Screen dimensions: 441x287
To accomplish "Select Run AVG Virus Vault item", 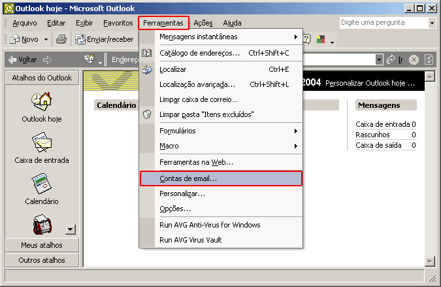I will point(221,240).
